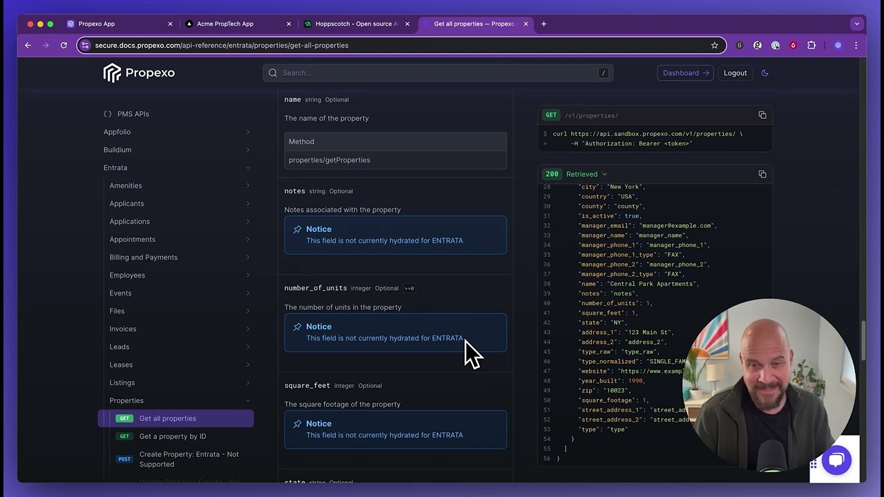Click the macOS green fullscreen button
This screenshot has height=497, width=884.
[x=50, y=23]
